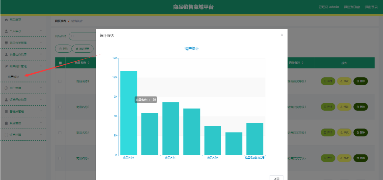The width and height of the screenshot is (383, 180).
Task: Click the 商品名称1 cell in the table
Action: [x=83, y=81]
